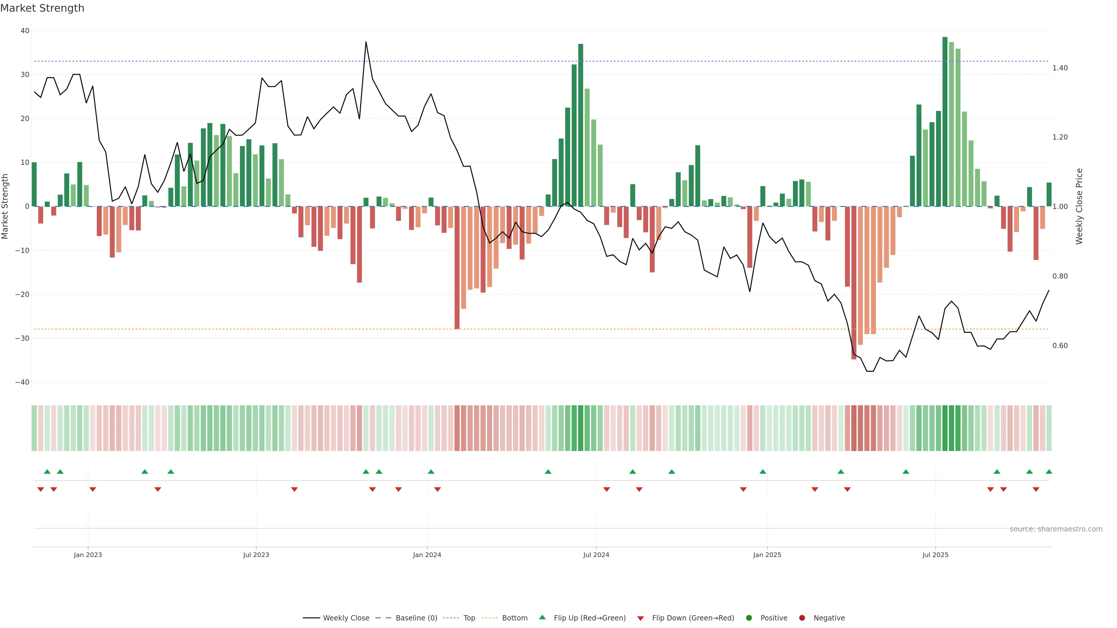Click the Jul 2024 x-axis label
The height and width of the screenshot is (628, 1117).
click(x=596, y=555)
